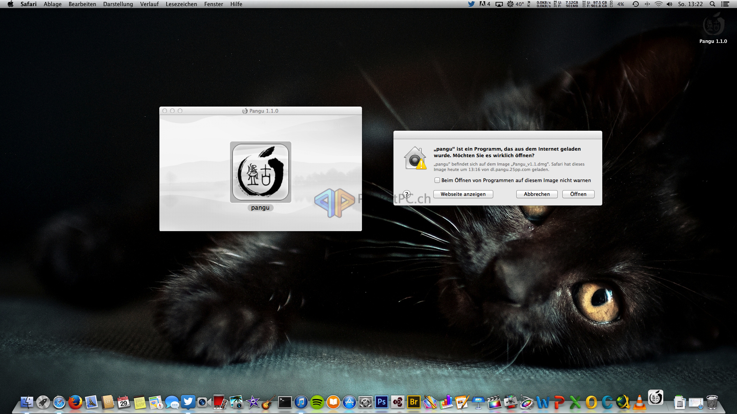Open VLC traffic cone in the Dock
Viewport: 737px width, 414px height.
click(640, 402)
